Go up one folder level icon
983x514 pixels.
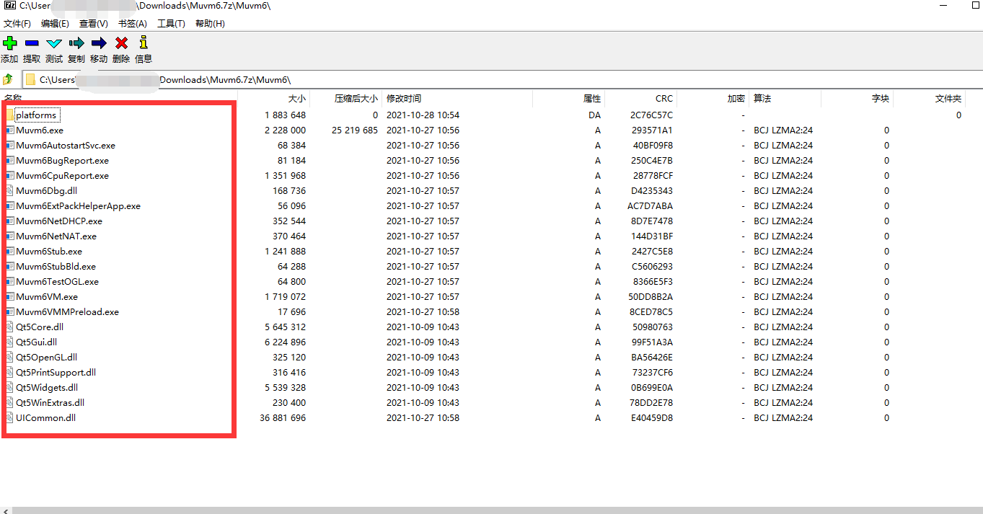[x=8, y=79]
